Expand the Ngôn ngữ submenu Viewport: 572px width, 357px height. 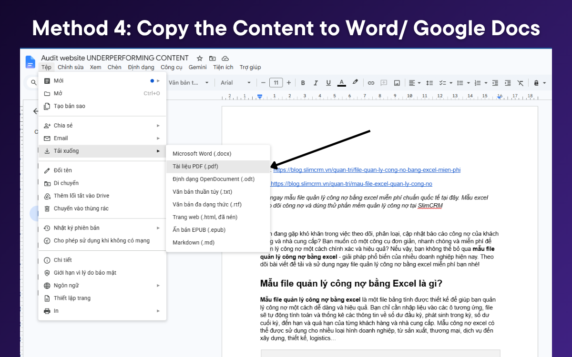click(x=102, y=286)
